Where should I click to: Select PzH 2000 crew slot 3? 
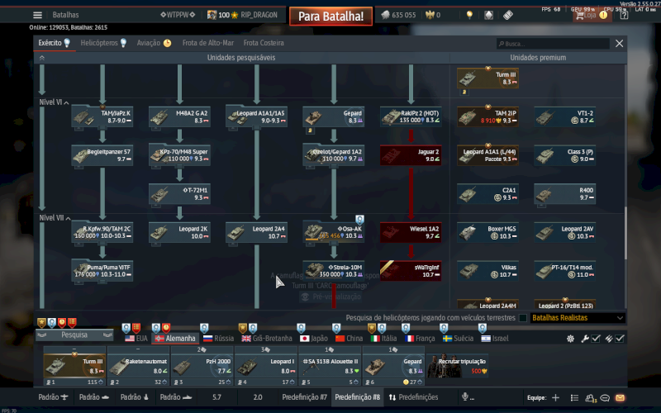202,365
